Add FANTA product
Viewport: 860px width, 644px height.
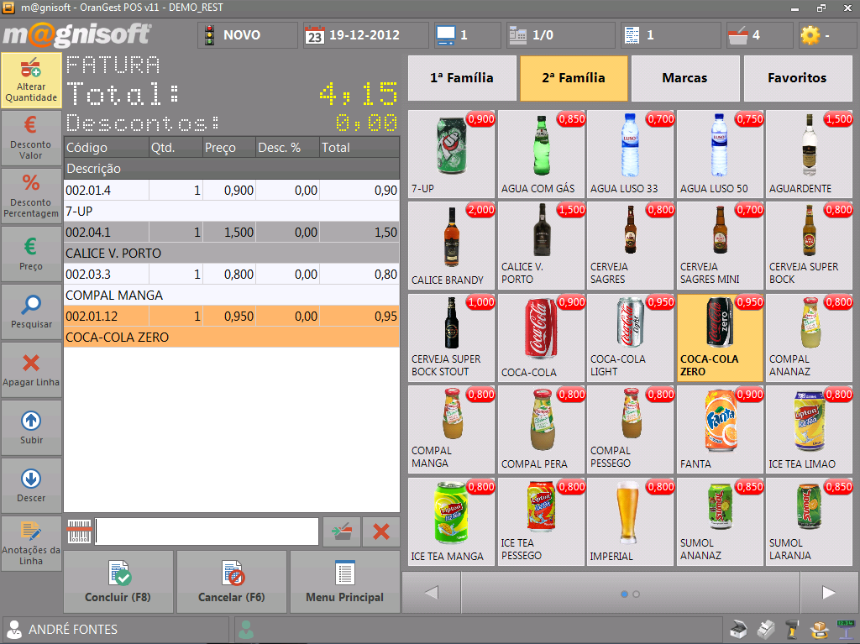coord(720,430)
